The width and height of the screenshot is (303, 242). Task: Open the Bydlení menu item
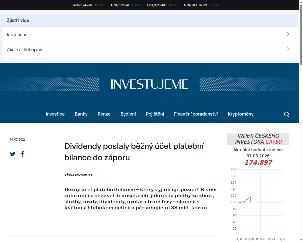128,114
